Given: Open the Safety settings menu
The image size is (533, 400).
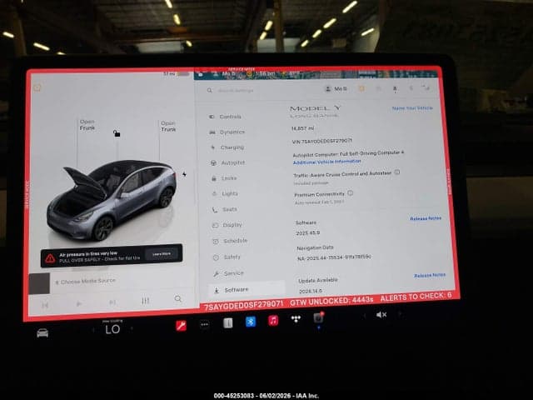Looking at the screenshot, I should pos(227,257).
